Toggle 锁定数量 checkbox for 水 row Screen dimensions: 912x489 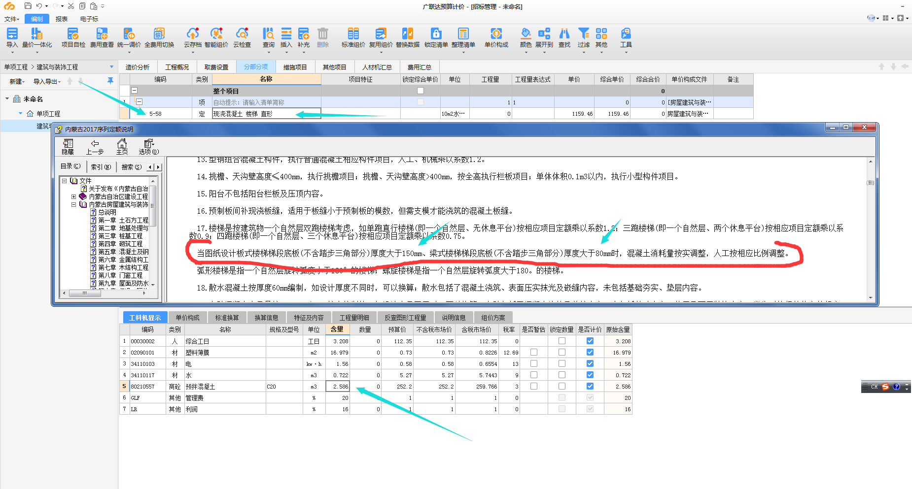pos(562,375)
